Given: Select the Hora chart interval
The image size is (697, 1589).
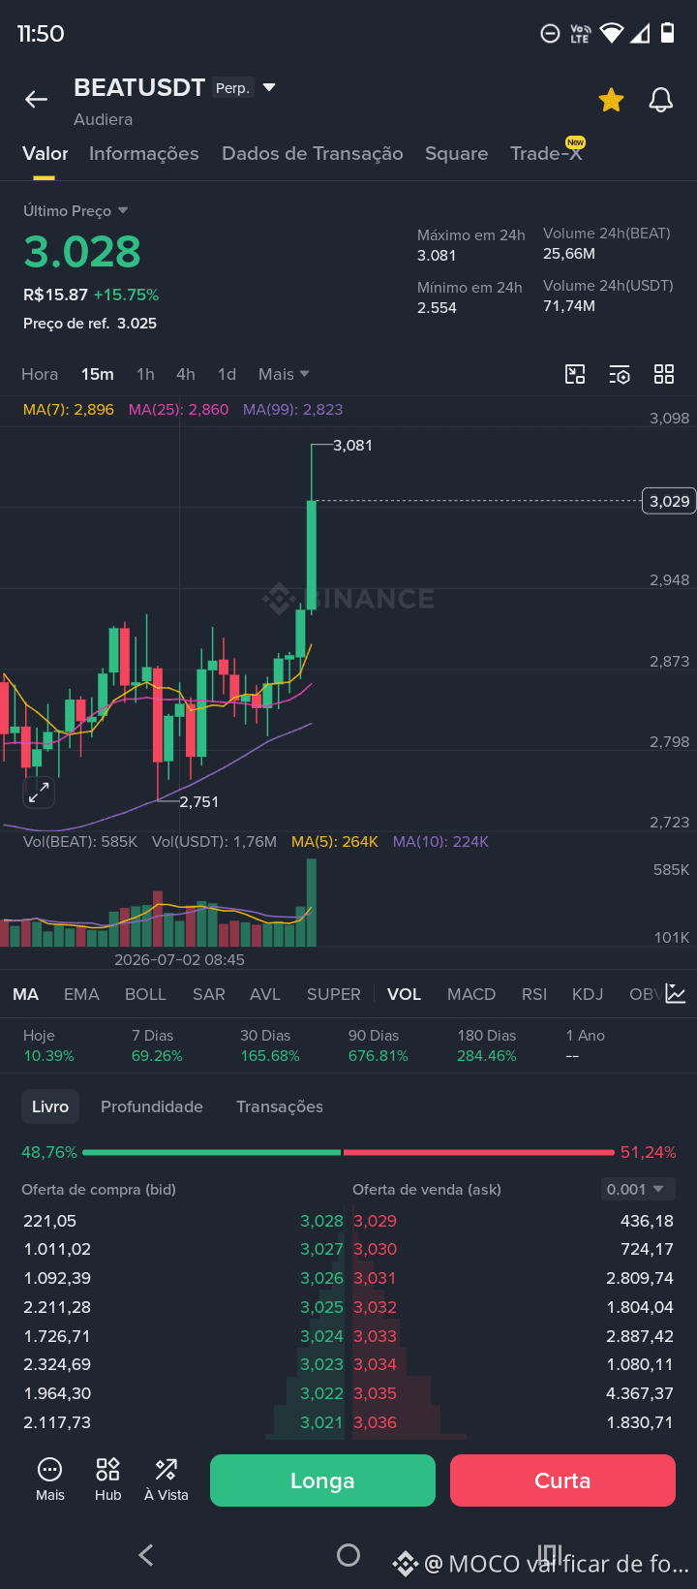Looking at the screenshot, I should click(x=40, y=374).
